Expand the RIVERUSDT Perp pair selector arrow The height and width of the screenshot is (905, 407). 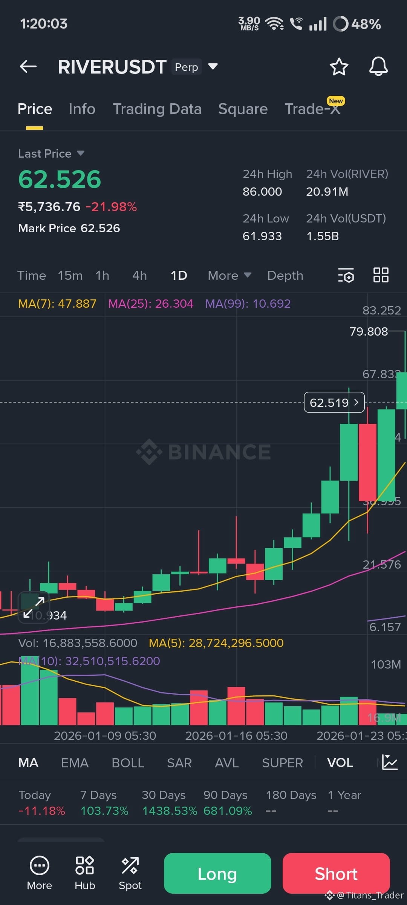coord(213,67)
